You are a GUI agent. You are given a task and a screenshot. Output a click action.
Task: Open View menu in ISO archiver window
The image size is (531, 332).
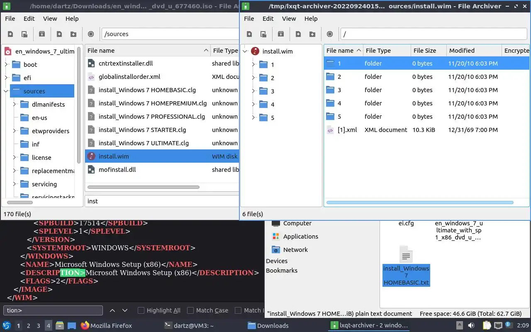(x=50, y=19)
